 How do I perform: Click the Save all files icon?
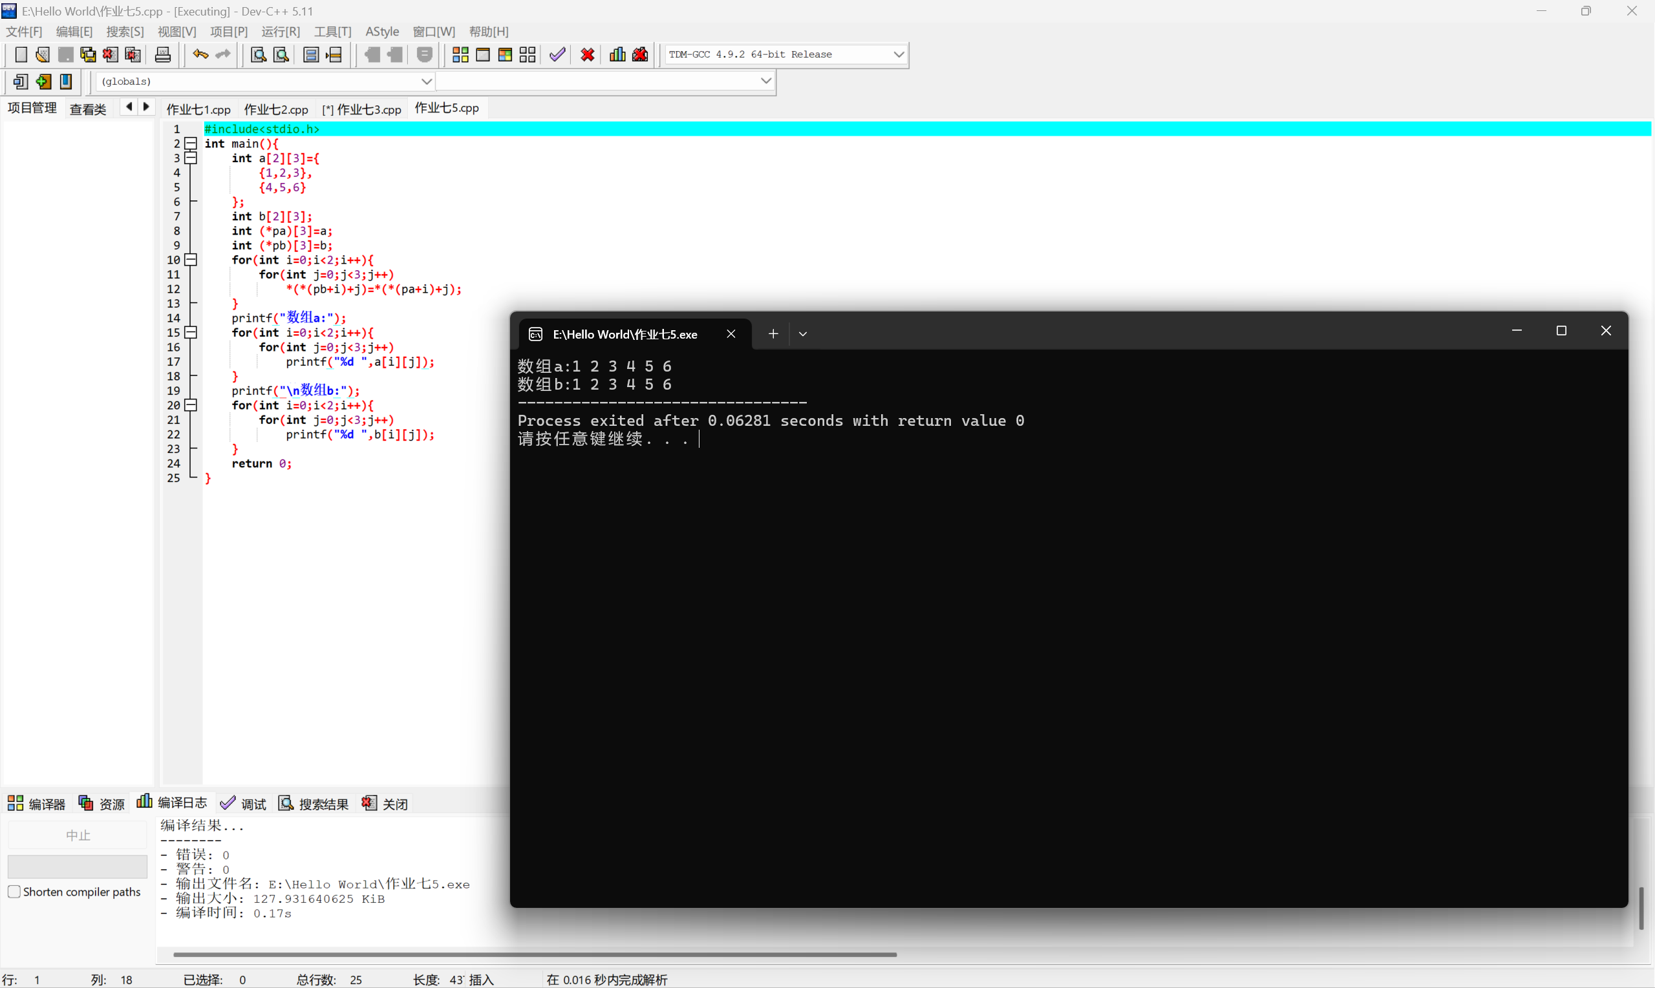88,54
